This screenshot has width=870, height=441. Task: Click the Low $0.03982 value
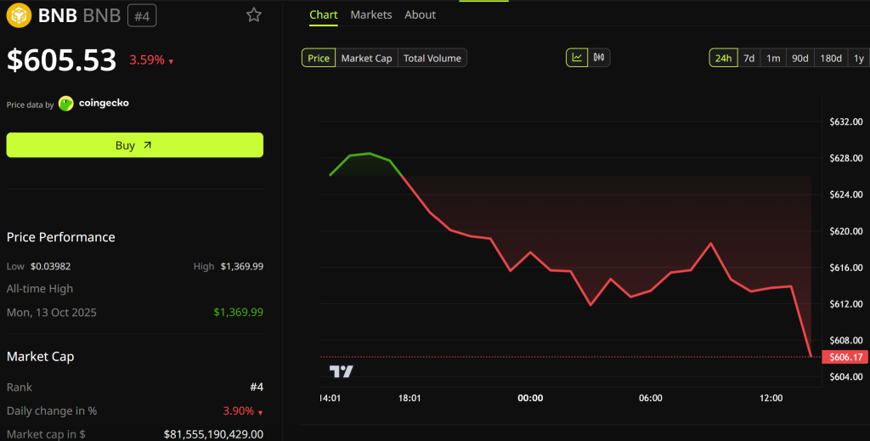click(50, 266)
